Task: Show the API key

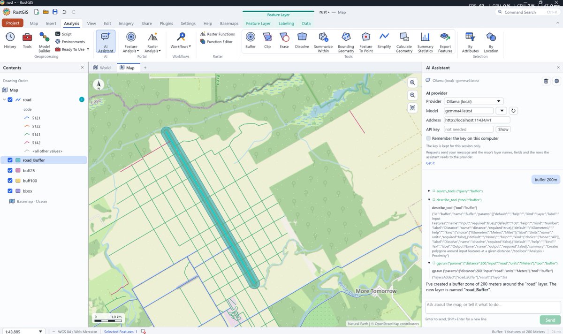Action: [x=503, y=129]
